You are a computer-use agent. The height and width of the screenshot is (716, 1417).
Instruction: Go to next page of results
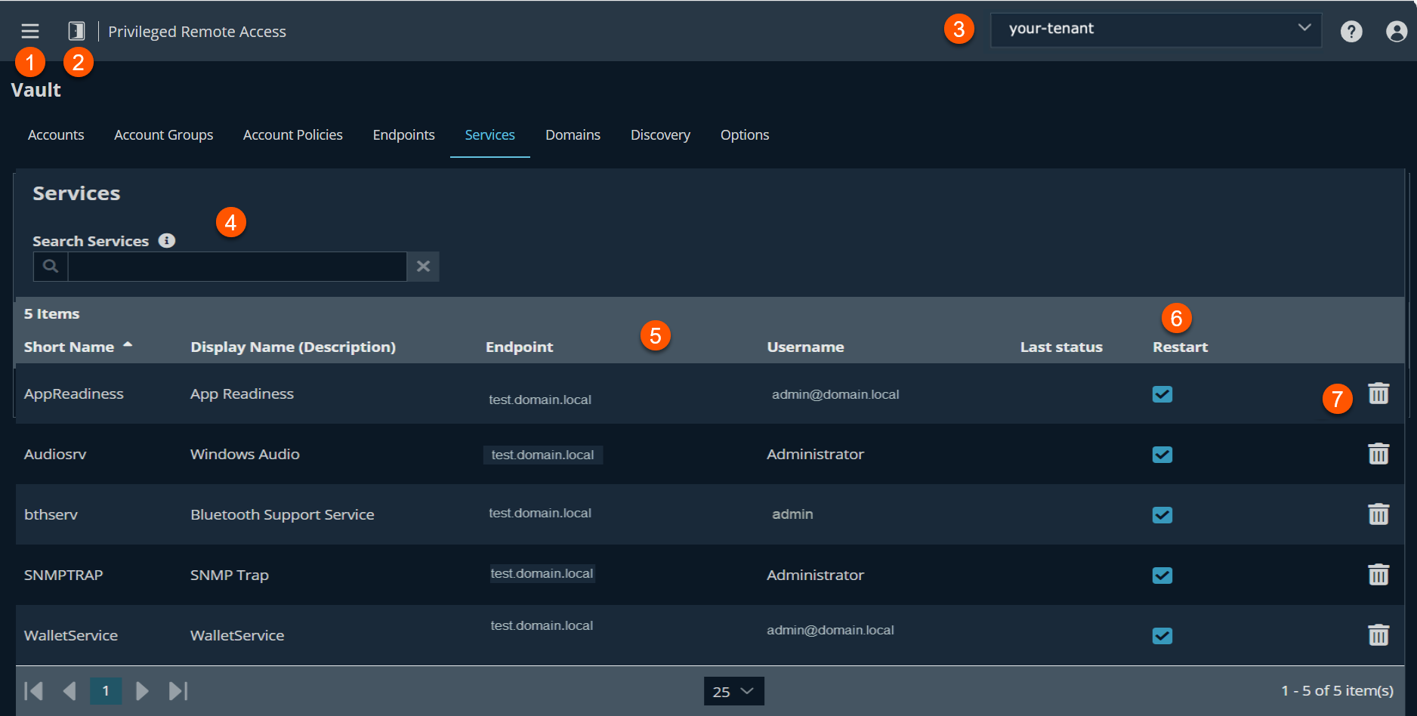click(141, 690)
